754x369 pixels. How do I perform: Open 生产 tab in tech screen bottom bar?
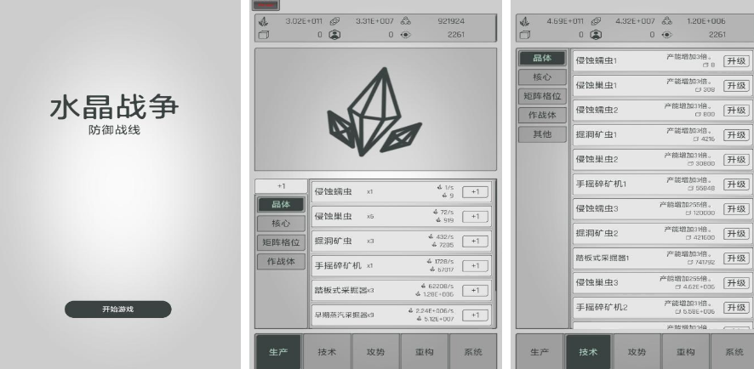(540, 352)
